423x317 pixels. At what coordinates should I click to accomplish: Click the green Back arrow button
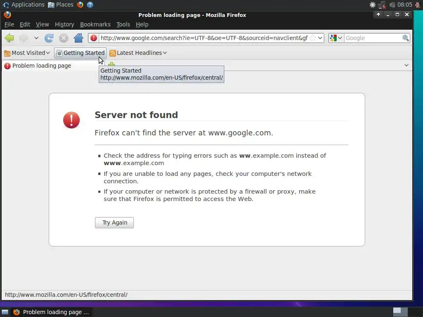click(x=9, y=38)
